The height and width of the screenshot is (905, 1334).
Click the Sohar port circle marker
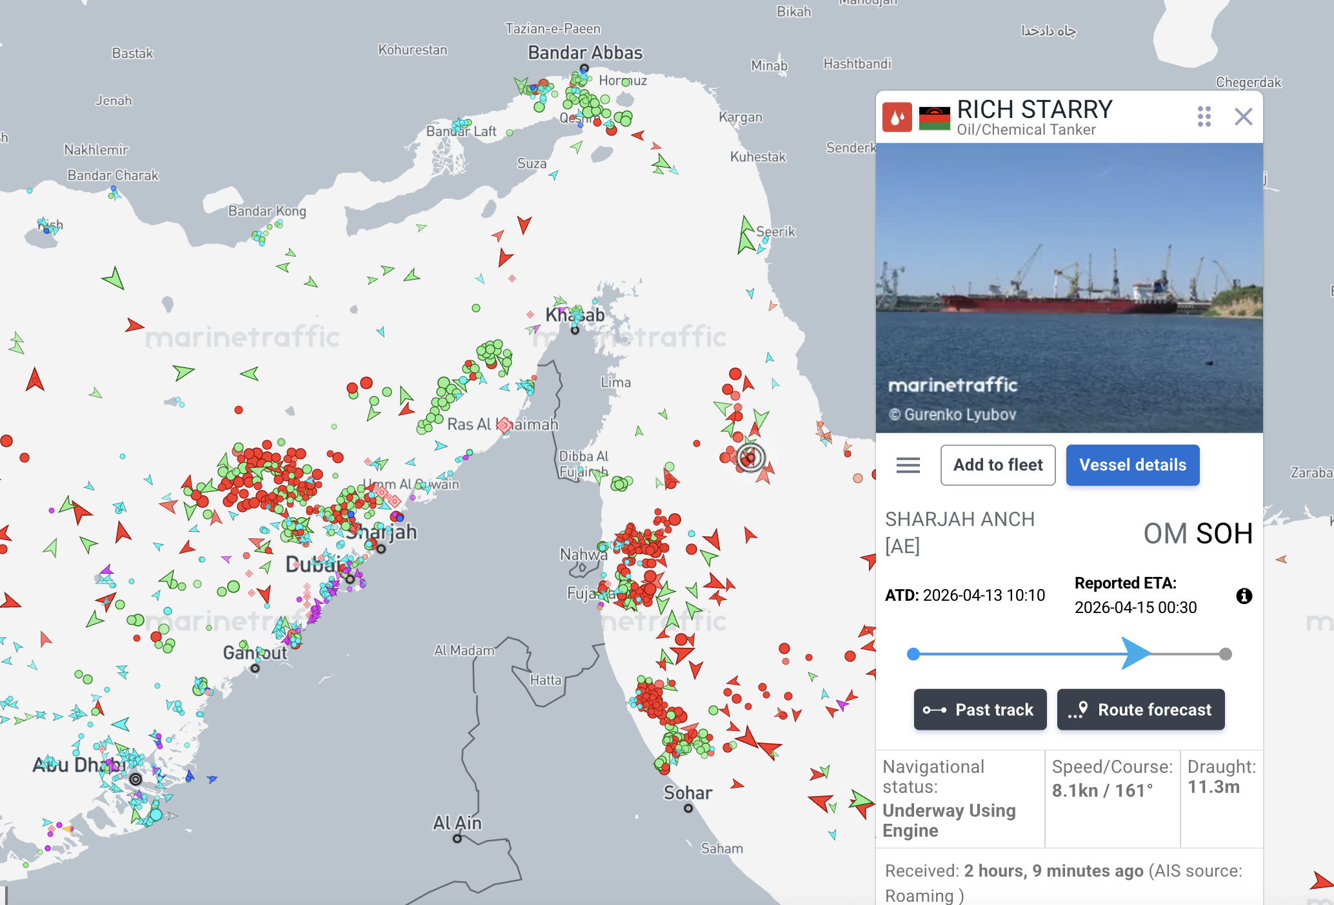[x=688, y=808]
